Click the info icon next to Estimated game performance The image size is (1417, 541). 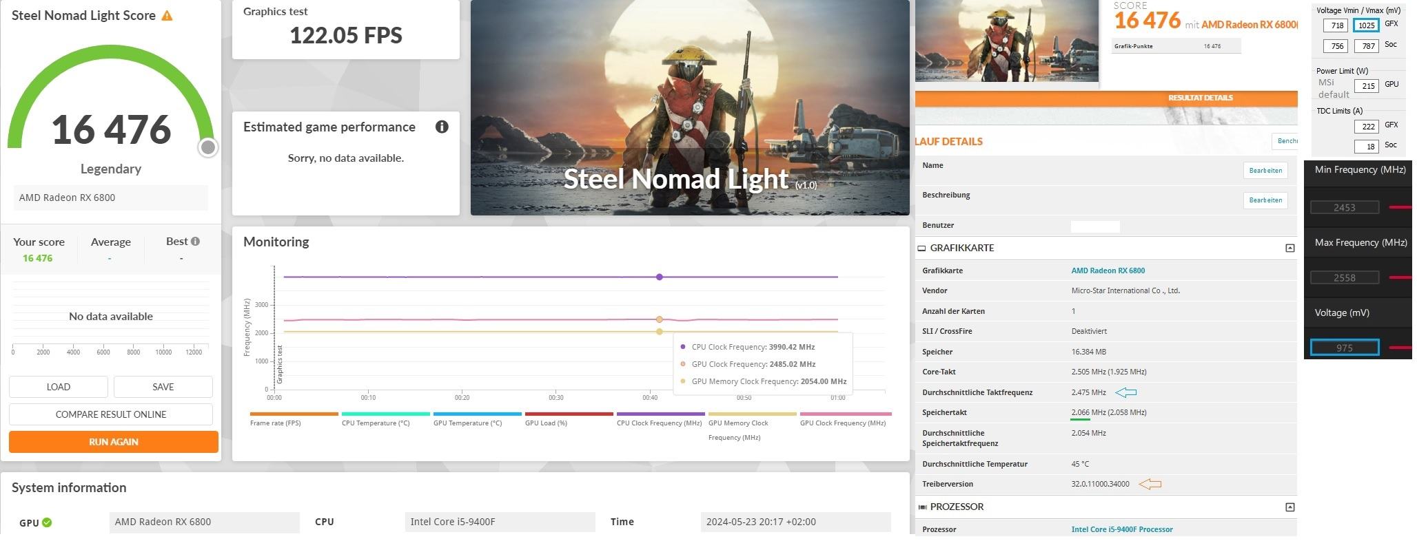[x=442, y=127]
